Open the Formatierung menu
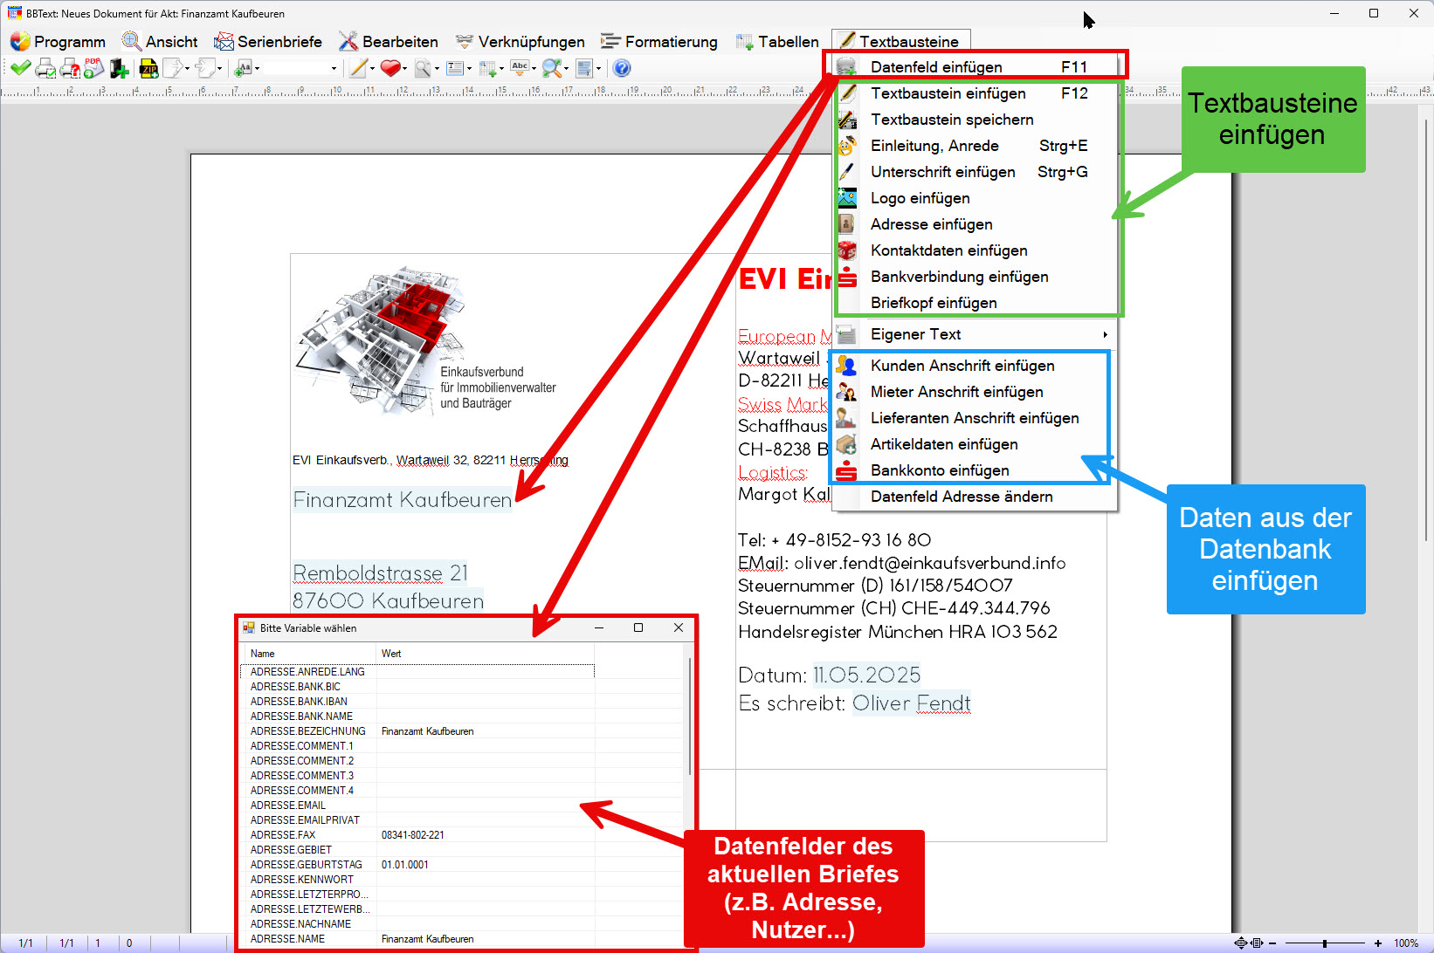Image resolution: width=1434 pixels, height=953 pixels. coord(658,41)
